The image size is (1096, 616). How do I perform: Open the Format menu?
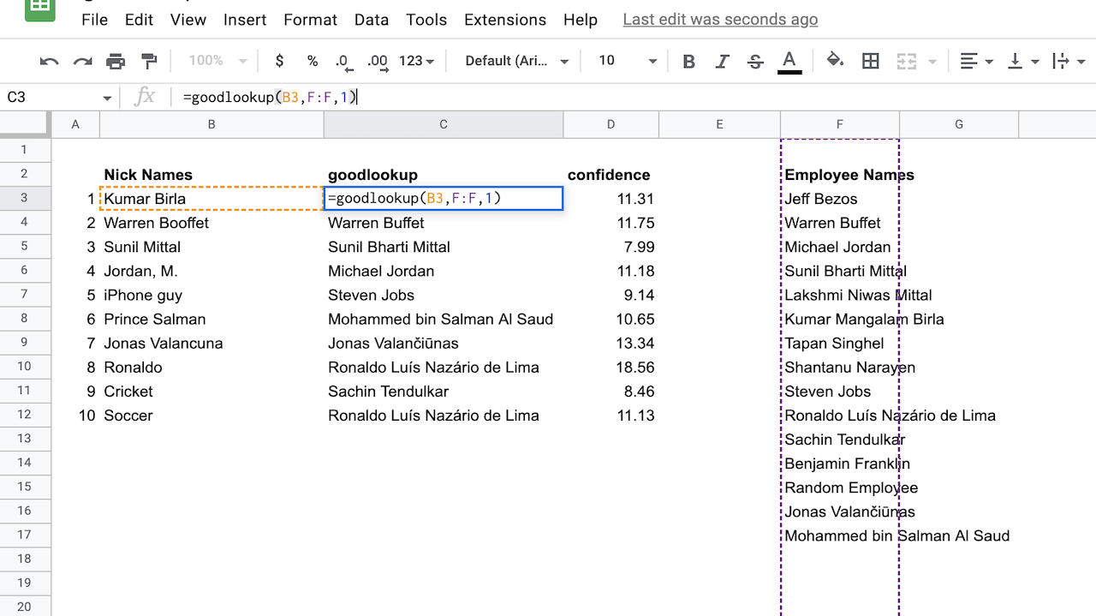pyautogui.click(x=311, y=19)
